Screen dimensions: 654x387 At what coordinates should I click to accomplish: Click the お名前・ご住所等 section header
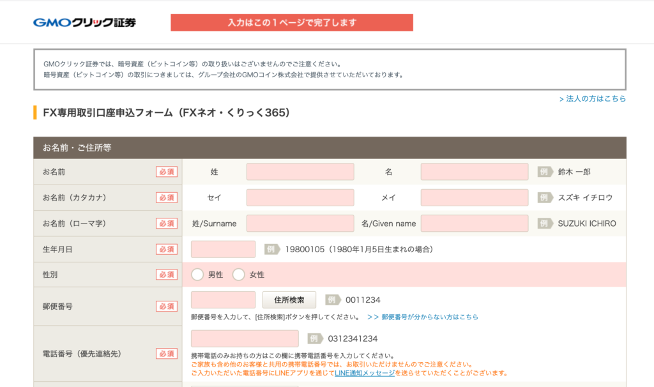pos(330,148)
